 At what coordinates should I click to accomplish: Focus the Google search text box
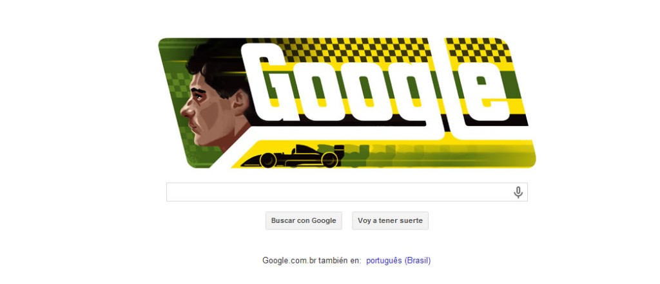click(347, 192)
